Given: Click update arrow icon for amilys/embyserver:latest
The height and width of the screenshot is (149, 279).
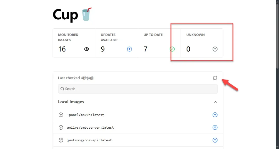Looking at the screenshot, I should [215, 128].
